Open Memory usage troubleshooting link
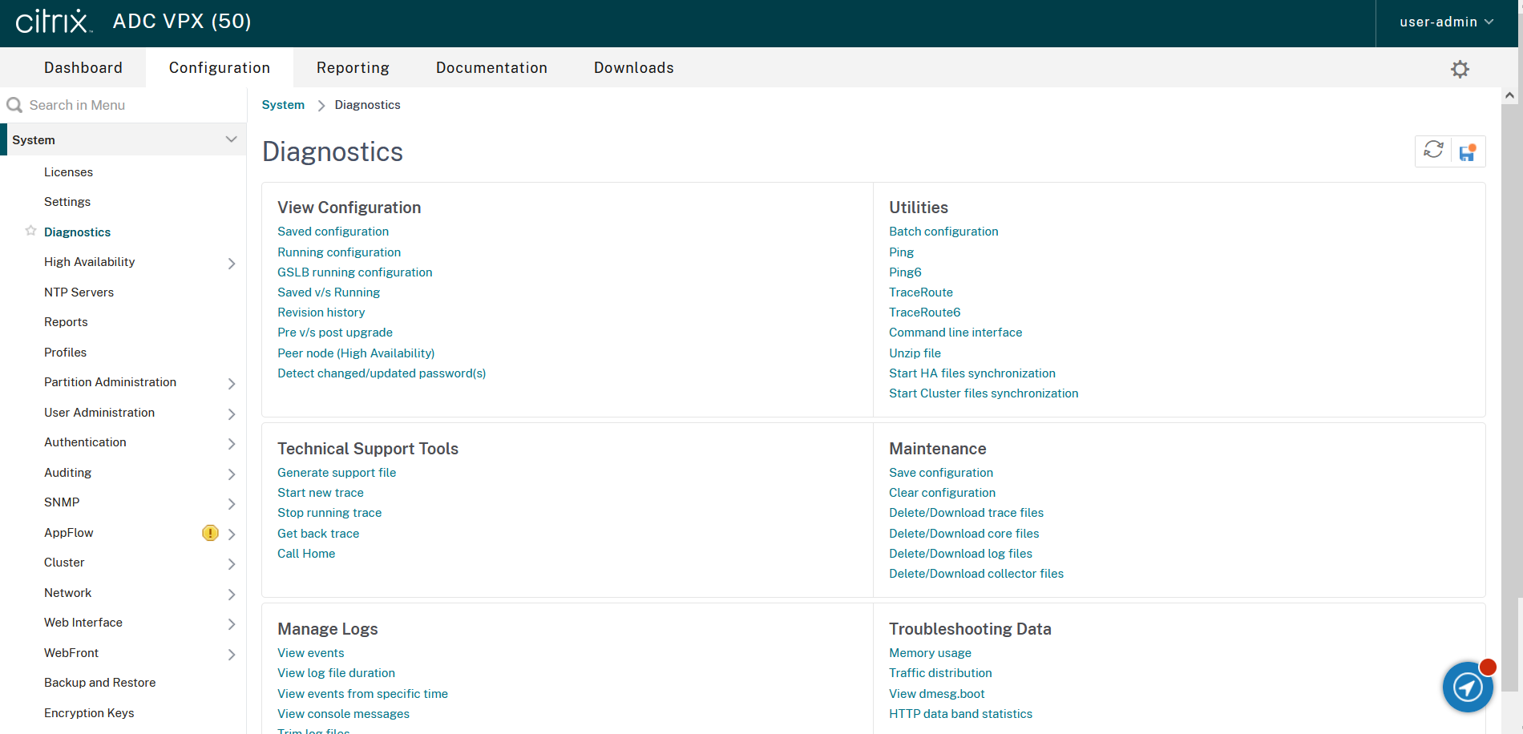This screenshot has width=1523, height=734. pos(930,653)
